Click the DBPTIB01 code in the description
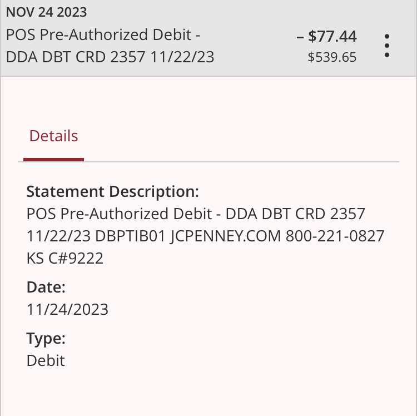 tap(130, 236)
